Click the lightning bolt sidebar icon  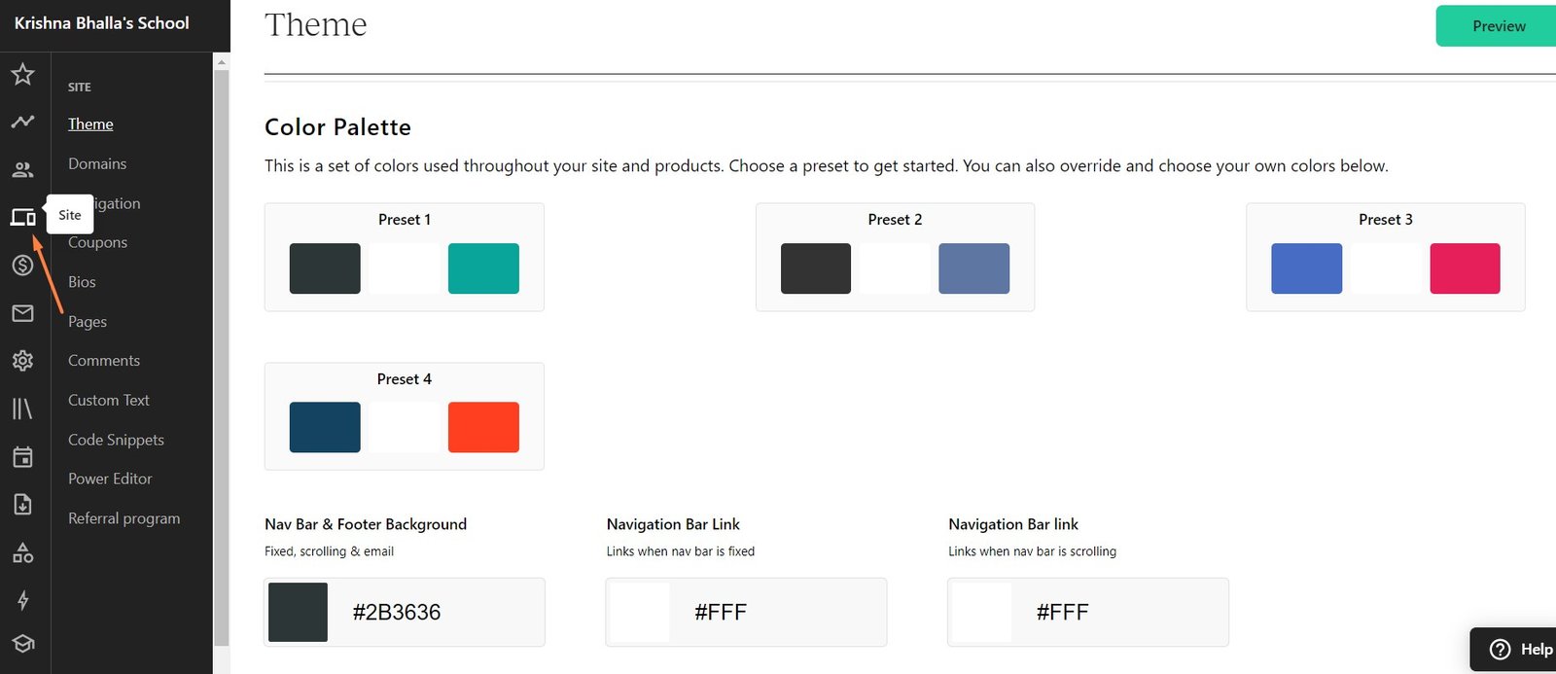(23, 600)
